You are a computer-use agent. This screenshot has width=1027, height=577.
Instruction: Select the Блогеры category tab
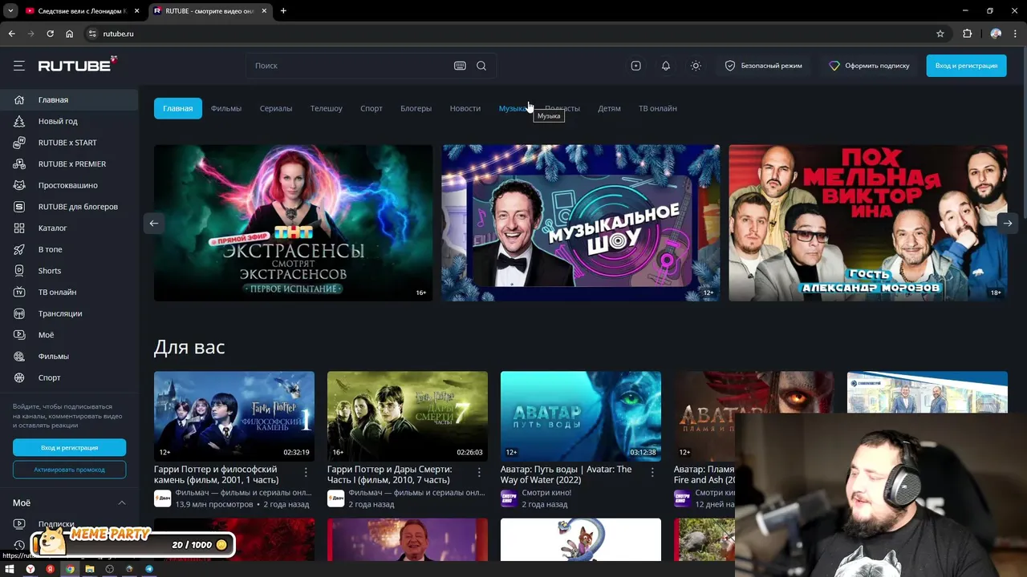[416, 108]
